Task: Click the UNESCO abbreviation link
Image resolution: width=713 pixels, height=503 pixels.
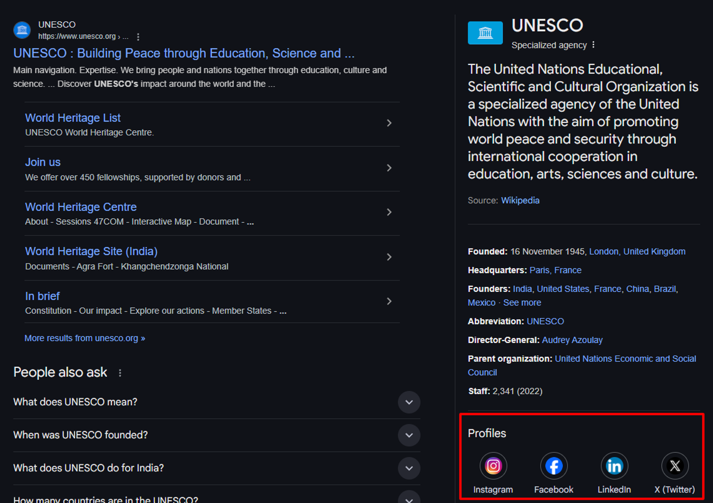Action: 545,321
